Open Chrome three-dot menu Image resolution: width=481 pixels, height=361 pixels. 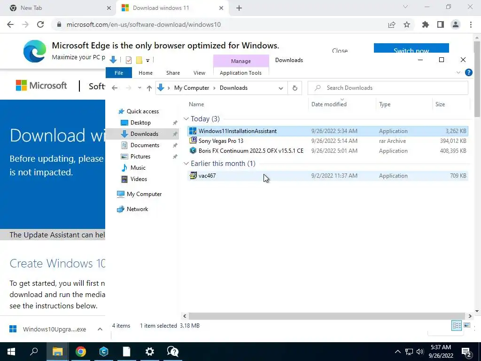tap(471, 24)
